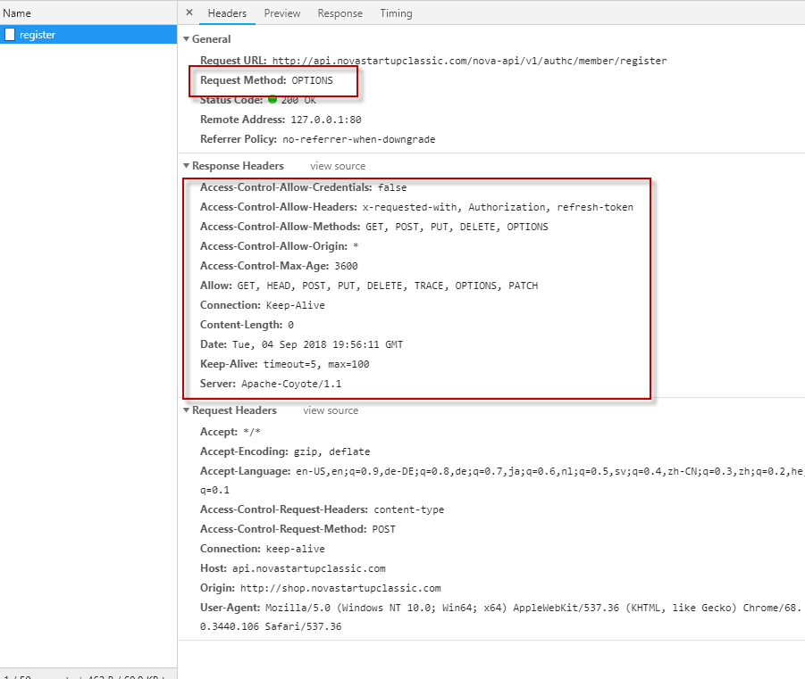The image size is (805, 679).
Task: Click the Request URL value
Action: pyautogui.click(x=469, y=61)
